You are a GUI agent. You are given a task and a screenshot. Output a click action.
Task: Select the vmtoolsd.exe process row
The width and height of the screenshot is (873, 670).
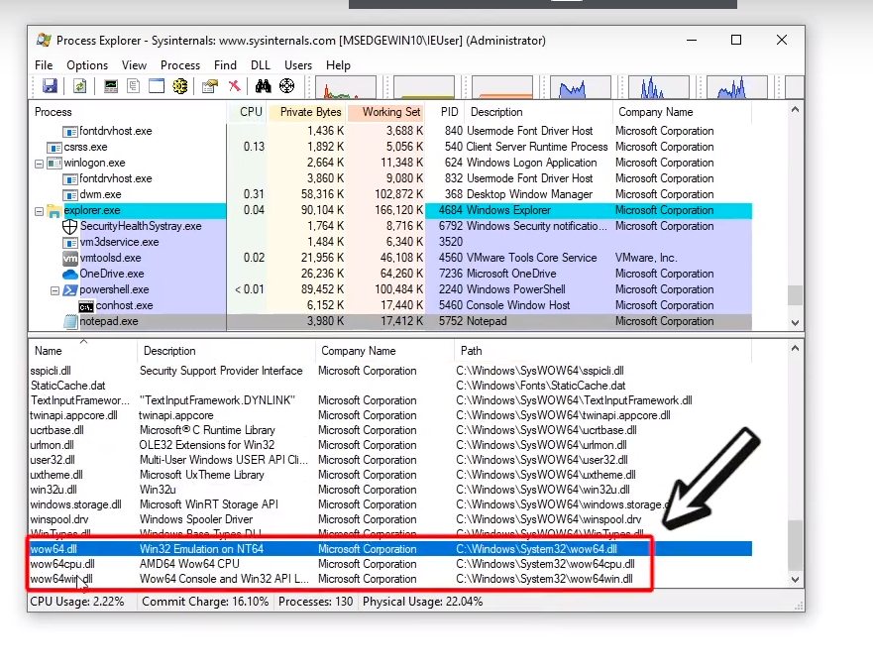pos(390,259)
